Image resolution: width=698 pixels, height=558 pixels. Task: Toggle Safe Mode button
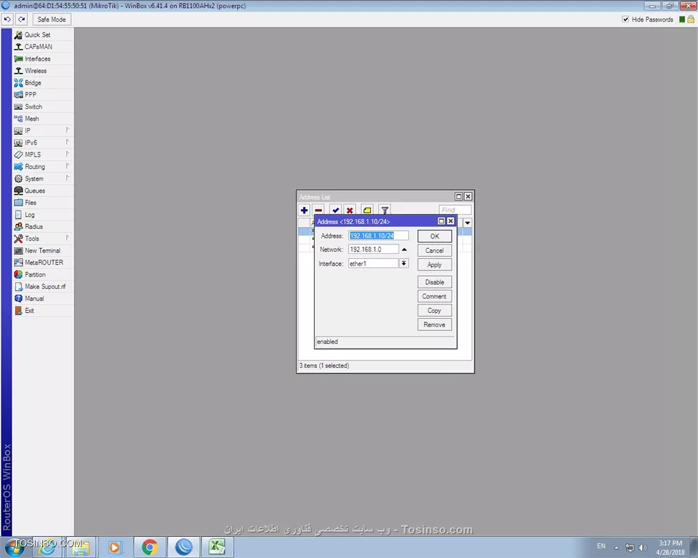[x=51, y=20]
